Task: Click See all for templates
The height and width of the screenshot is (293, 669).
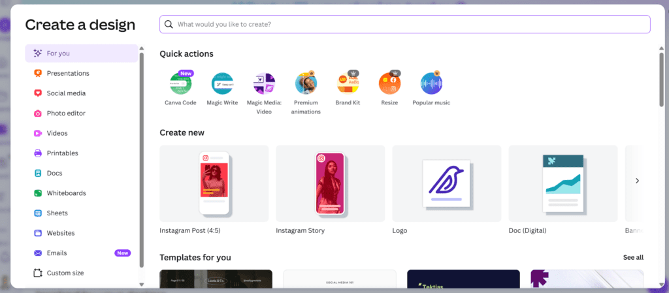Action: coord(632,257)
